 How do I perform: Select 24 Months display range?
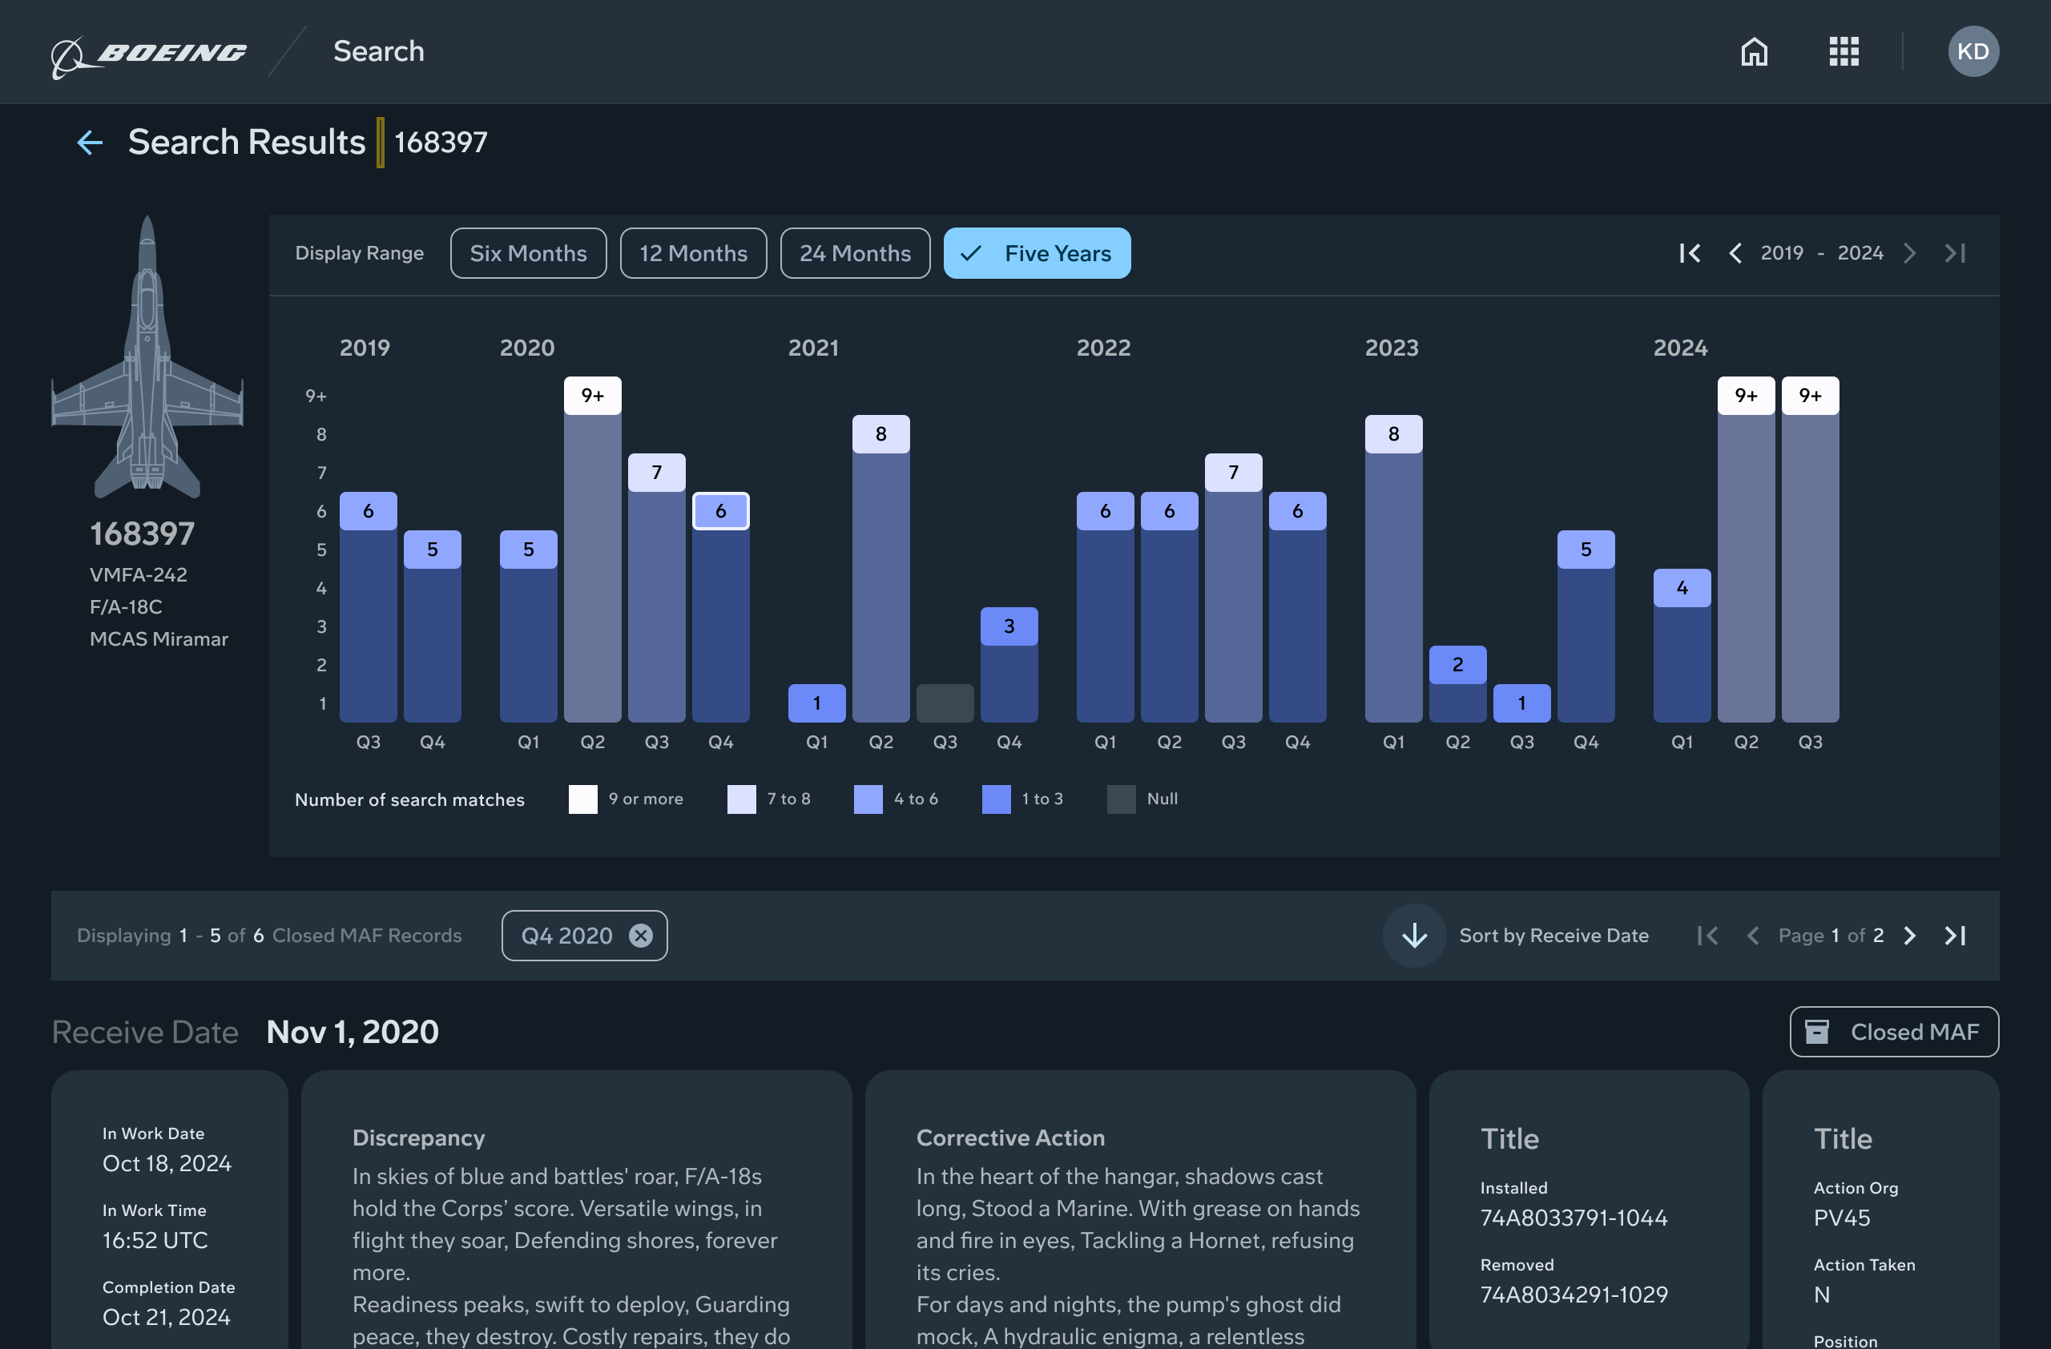coord(855,253)
